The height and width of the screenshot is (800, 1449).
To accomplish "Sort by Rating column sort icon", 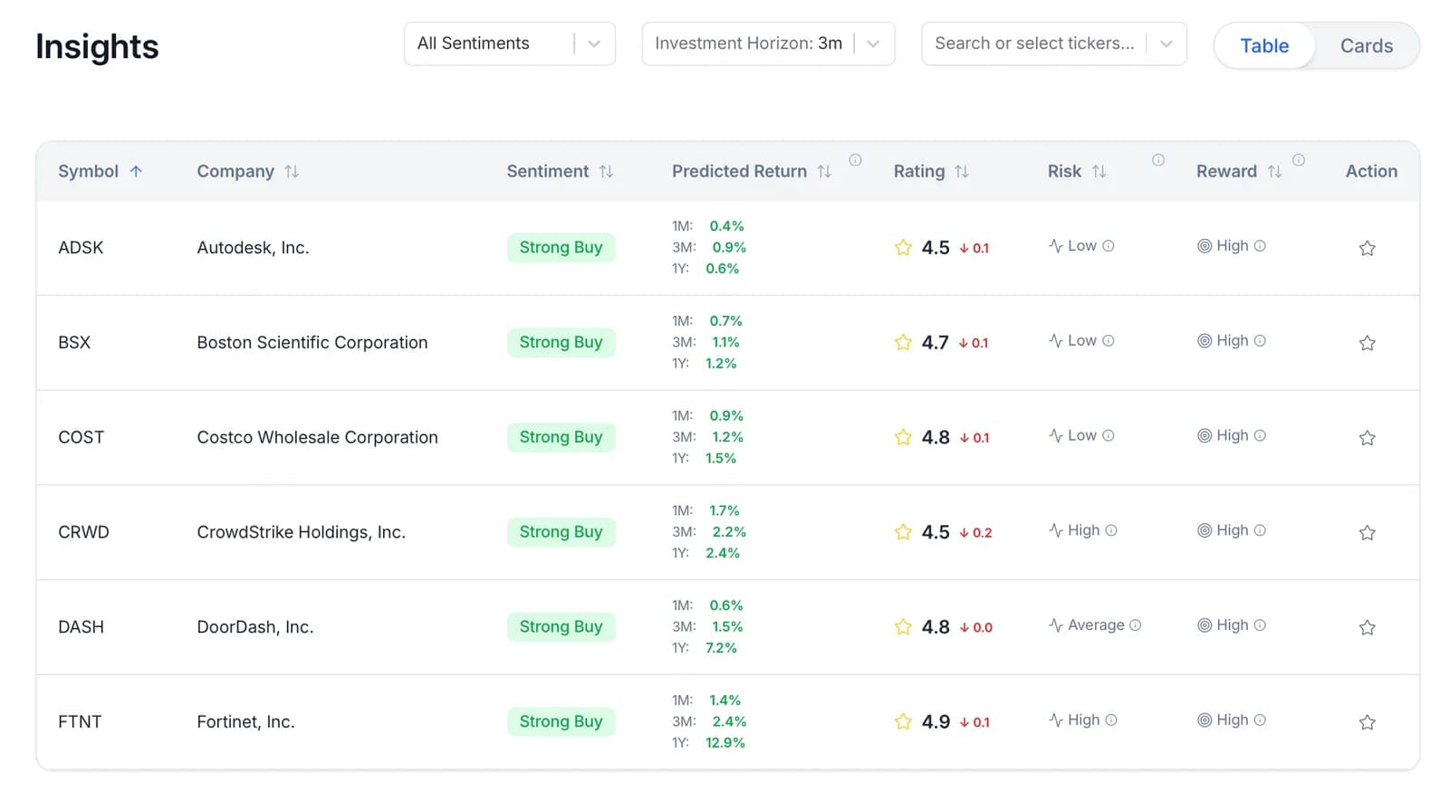I will pyautogui.click(x=962, y=171).
